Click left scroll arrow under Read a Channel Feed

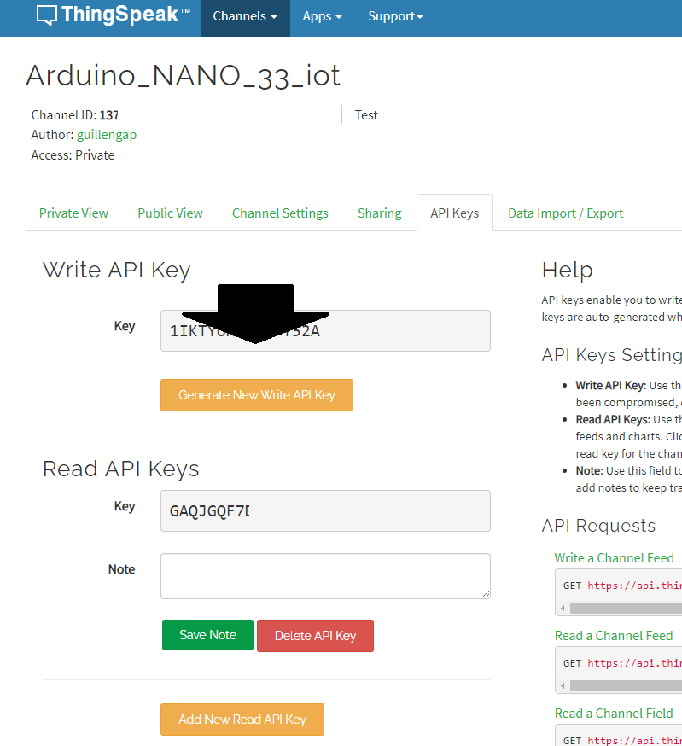(x=563, y=685)
